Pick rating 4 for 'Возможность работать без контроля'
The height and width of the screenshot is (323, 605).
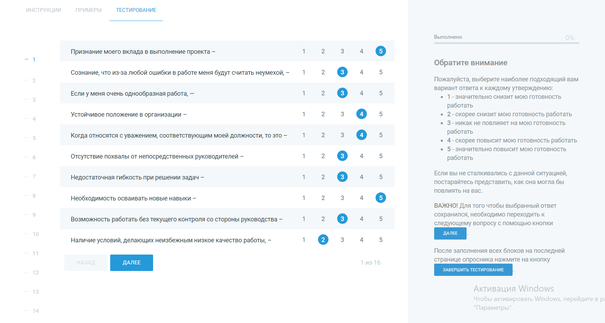pos(362,219)
